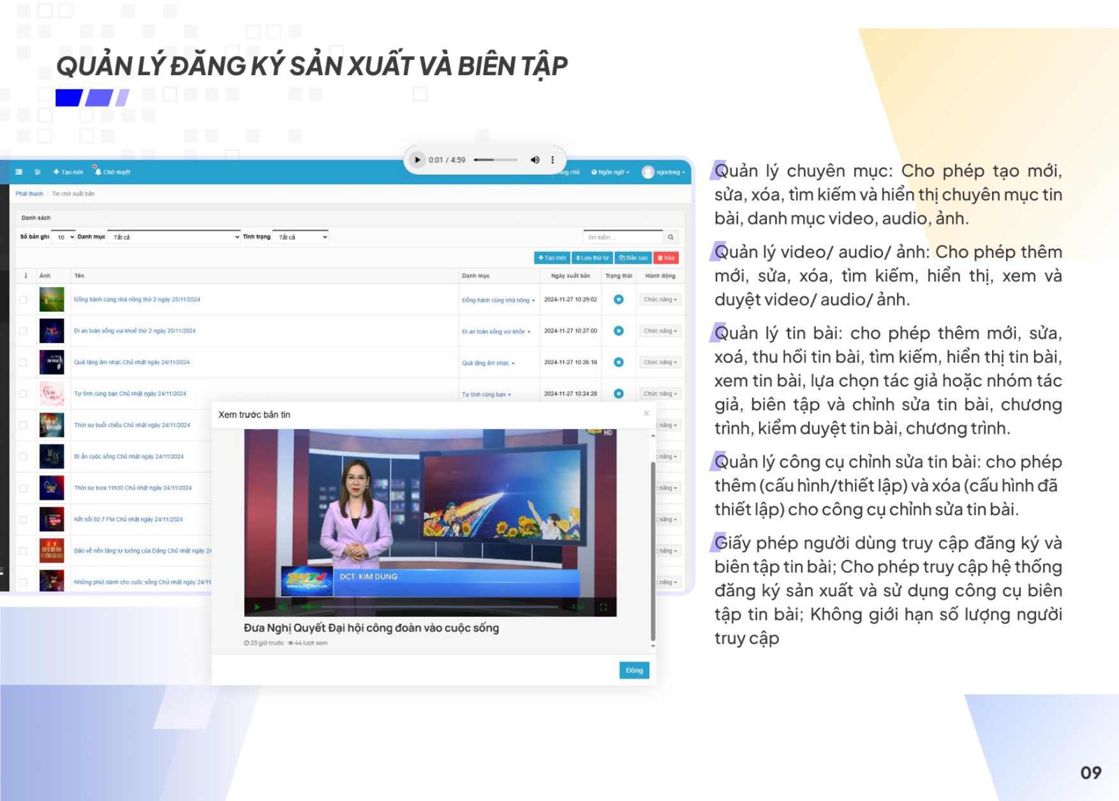Click the audio player play button
Image resolution: width=1119 pixels, height=801 pixels.
[417, 160]
